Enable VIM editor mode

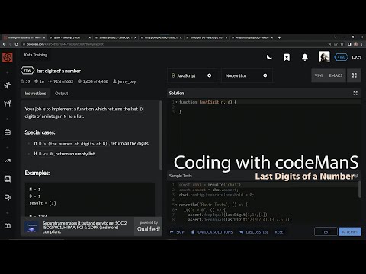[319, 75]
